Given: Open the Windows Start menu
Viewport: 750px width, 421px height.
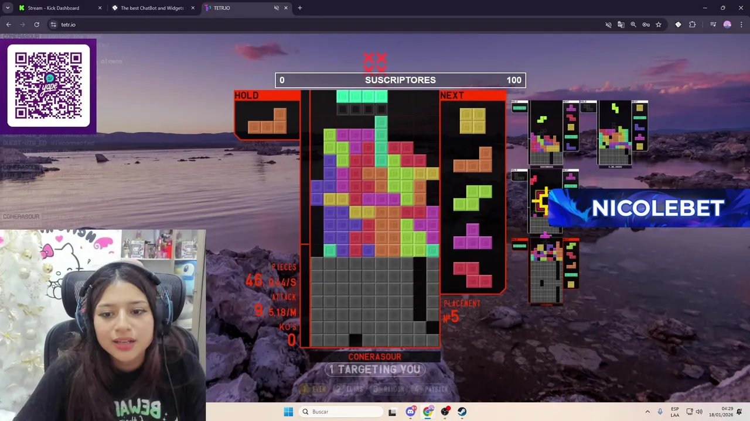Looking at the screenshot, I should tap(288, 412).
